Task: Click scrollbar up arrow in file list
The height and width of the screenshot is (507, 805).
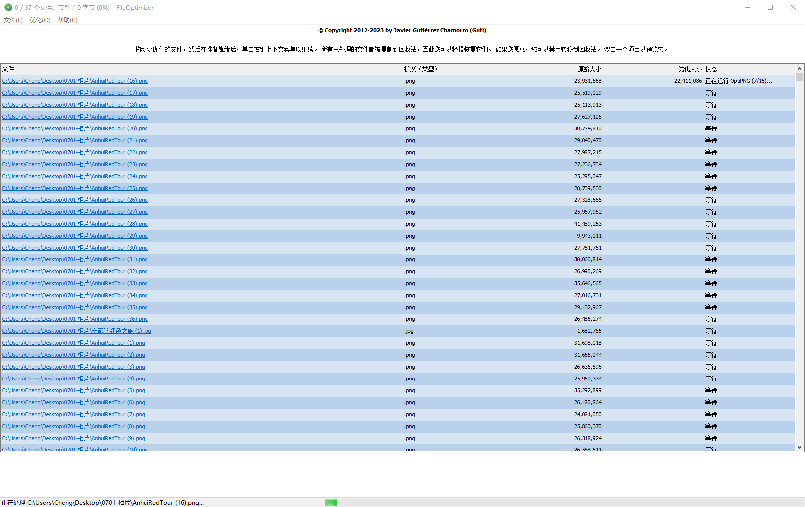Action: pos(799,69)
